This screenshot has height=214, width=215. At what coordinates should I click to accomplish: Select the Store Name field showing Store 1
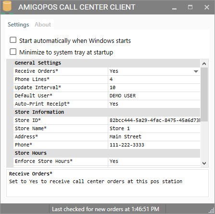tap(154, 129)
